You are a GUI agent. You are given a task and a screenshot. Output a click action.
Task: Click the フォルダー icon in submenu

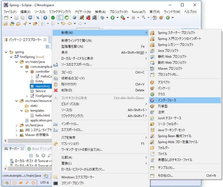click(x=152, y=148)
